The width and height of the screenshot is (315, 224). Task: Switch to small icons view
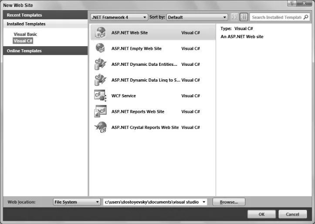(x=235, y=17)
